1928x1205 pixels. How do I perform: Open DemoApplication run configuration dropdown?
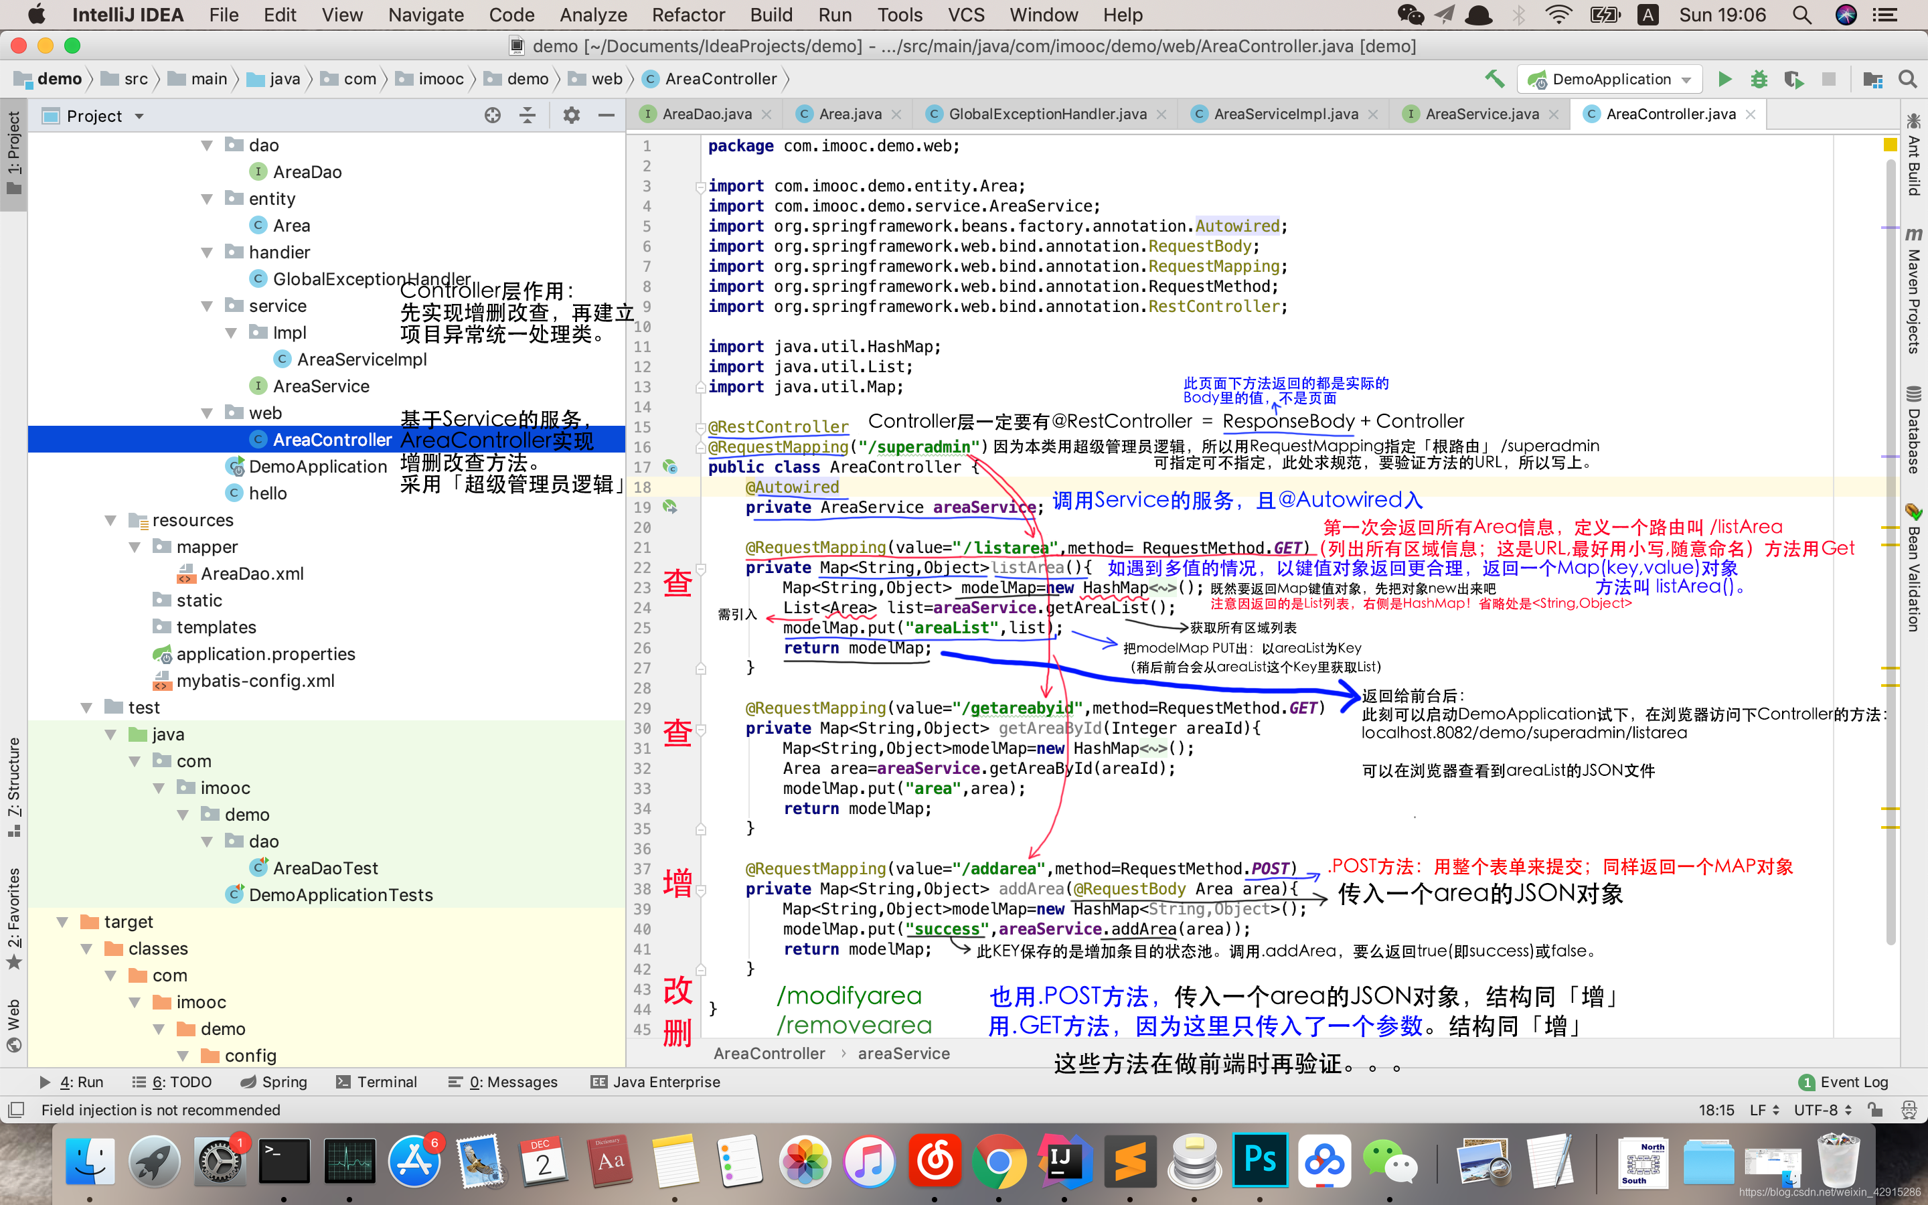[x=1609, y=79]
